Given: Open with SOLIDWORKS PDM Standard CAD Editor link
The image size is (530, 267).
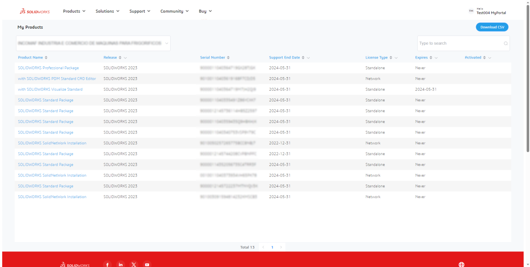Looking at the screenshot, I should coord(57,79).
